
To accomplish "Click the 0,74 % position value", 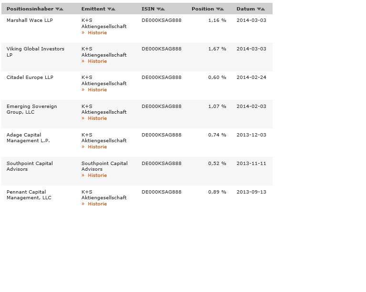I will (x=217, y=135).
